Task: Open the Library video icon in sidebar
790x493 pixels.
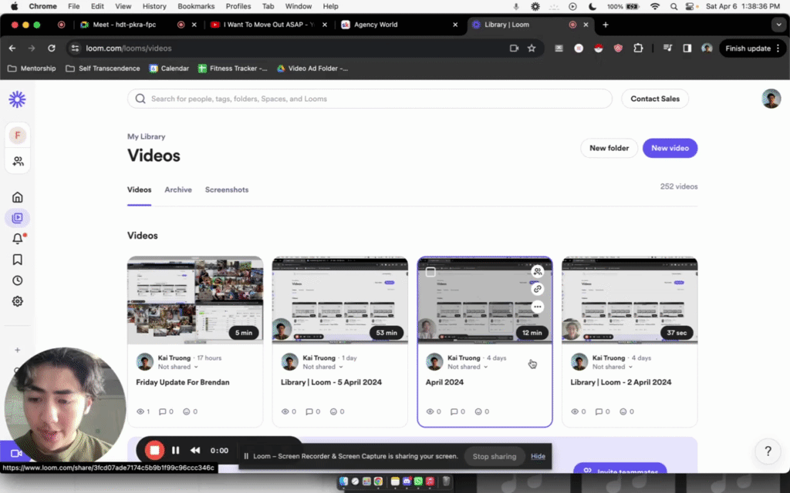Action: tap(18, 218)
